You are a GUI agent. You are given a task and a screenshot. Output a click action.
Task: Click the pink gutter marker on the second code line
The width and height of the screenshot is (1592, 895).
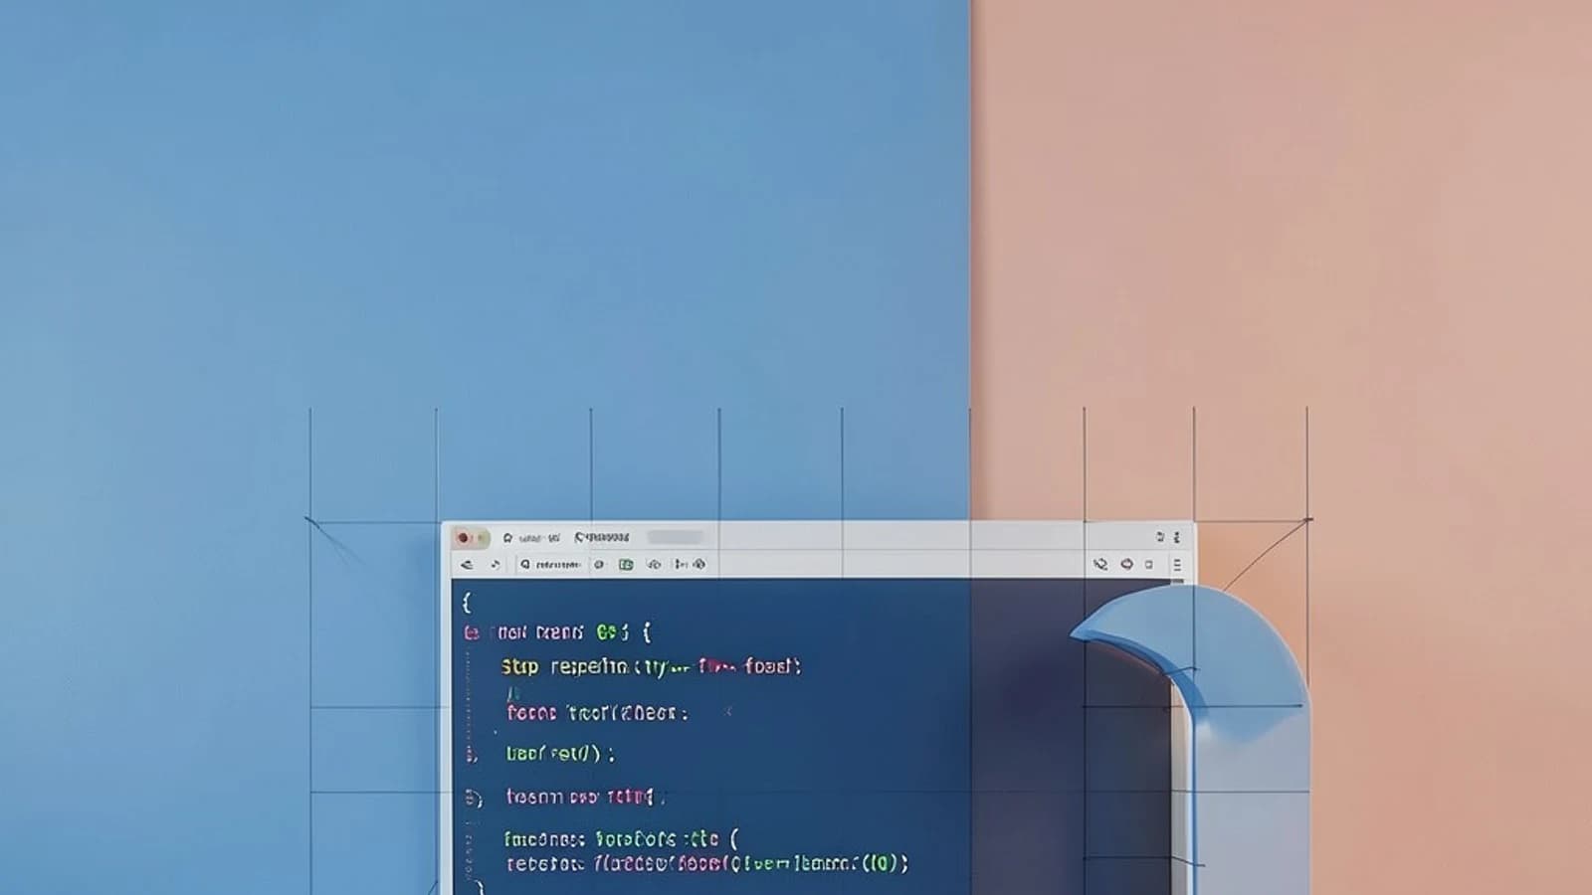[471, 632]
